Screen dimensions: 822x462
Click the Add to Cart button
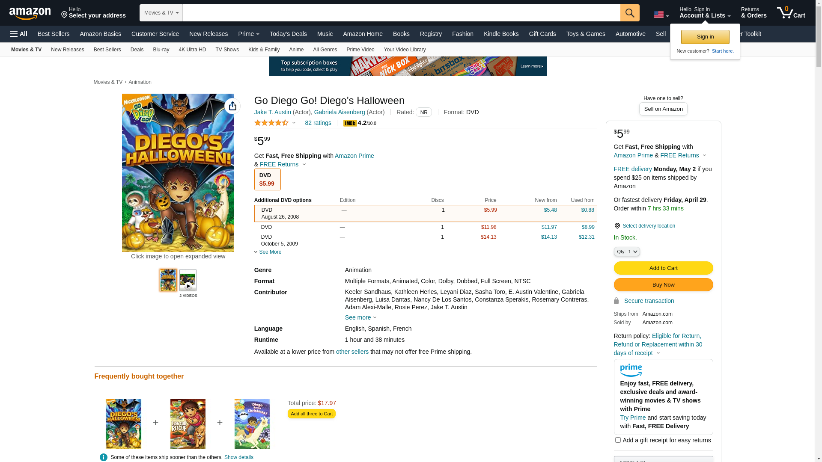(663, 268)
